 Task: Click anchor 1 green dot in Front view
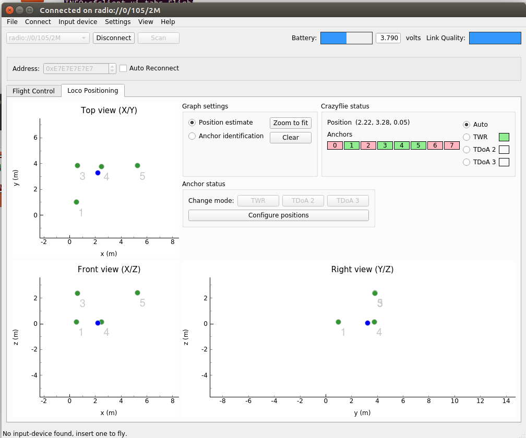76,322
